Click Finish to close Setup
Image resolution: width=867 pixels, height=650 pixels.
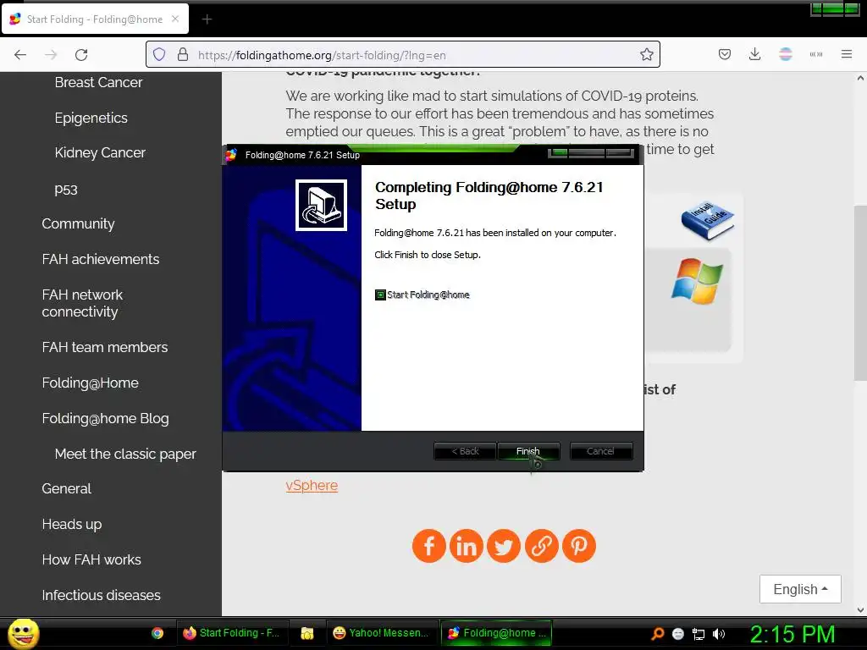coord(528,451)
